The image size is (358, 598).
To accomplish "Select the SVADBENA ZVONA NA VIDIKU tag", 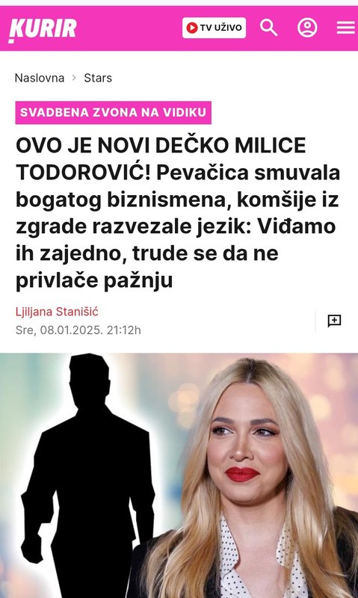I will coord(114,113).
